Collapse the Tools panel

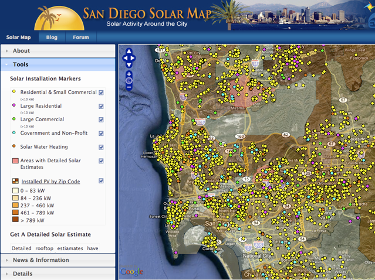point(58,64)
